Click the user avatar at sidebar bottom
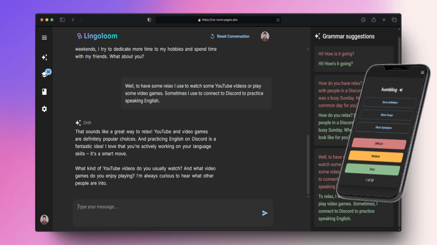The height and width of the screenshot is (245, 437). pyautogui.click(x=44, y=220)
